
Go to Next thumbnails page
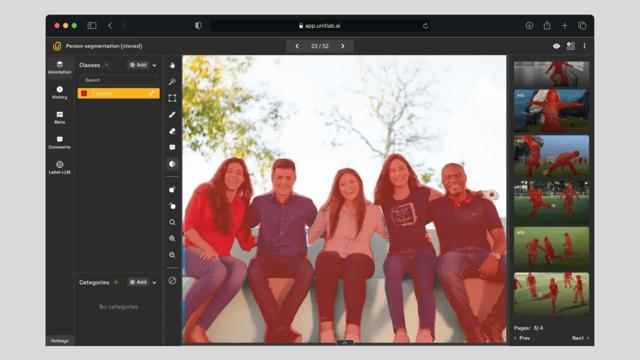(x=580, y=338)
